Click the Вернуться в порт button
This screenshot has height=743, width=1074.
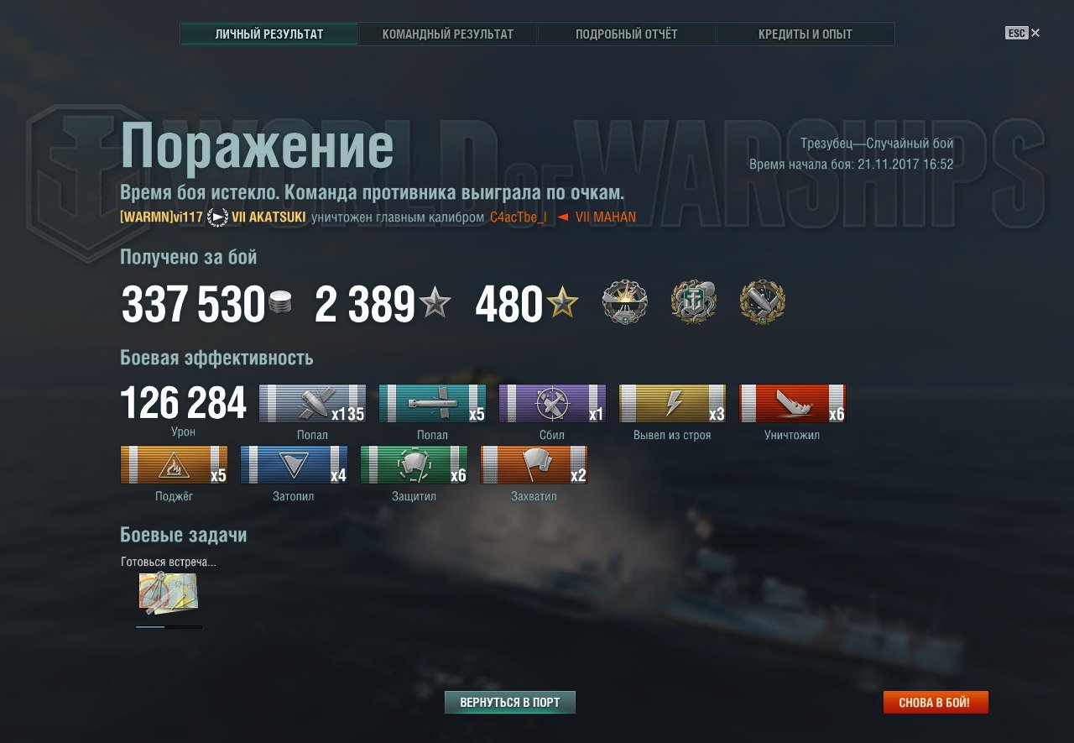(x=510, y=702)
